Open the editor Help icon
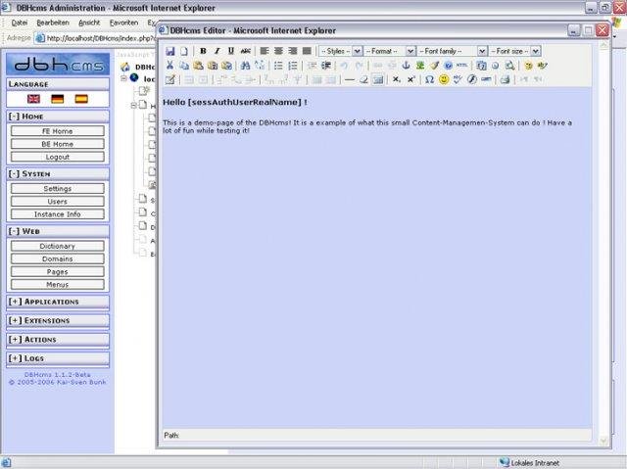This screenshot has width=627, height=469. coord(449,66)
